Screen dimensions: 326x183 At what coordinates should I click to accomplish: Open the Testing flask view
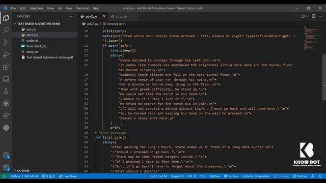click(6, 91)
